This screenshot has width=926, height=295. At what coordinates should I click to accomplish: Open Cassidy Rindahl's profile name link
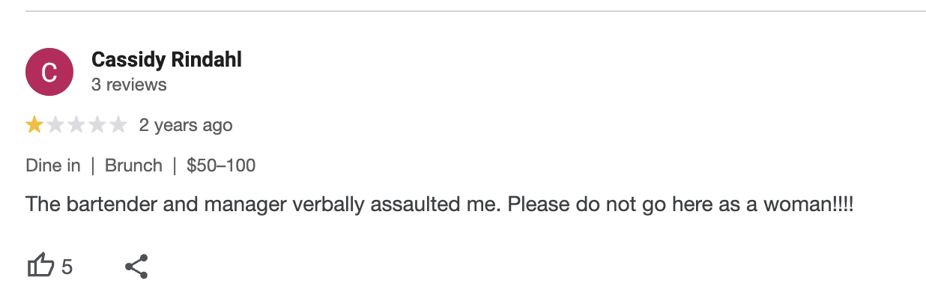point(166,60)
